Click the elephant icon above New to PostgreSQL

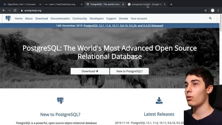pos(60,100)
